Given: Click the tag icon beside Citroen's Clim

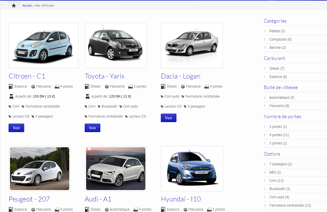Looking at the screenshot, I should 10,107.
